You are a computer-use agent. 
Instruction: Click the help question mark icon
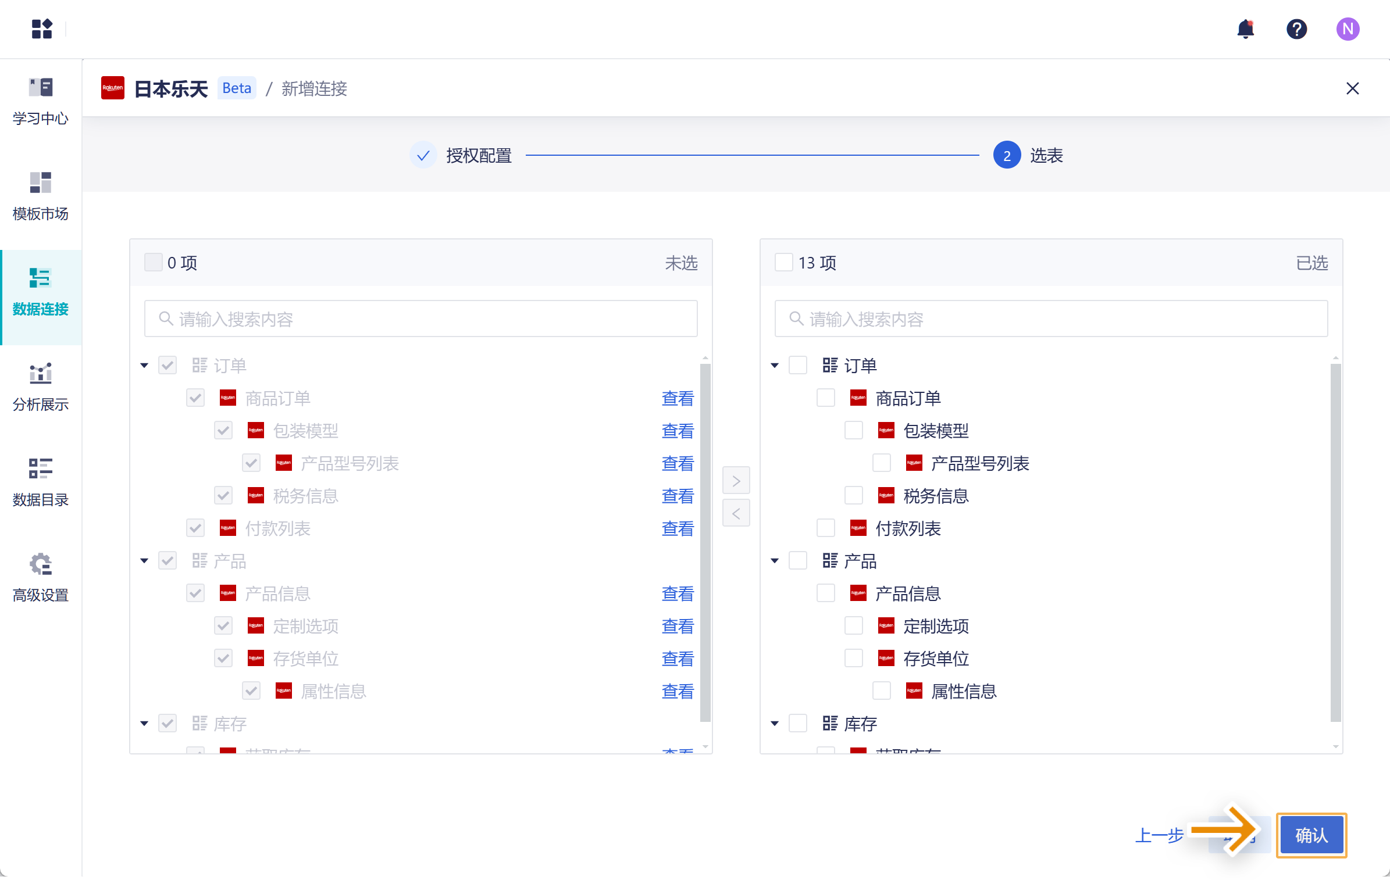[1296, 29]
